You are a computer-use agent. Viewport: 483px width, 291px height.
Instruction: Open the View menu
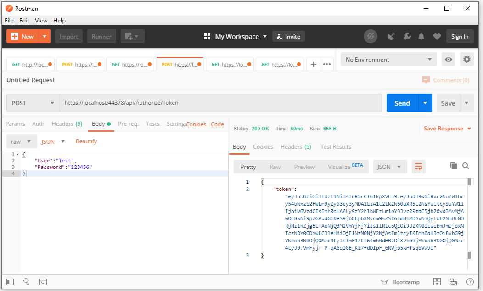pos(41,20)
